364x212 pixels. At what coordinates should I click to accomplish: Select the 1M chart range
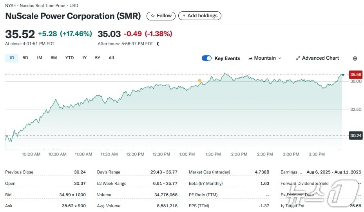(39, 58)
